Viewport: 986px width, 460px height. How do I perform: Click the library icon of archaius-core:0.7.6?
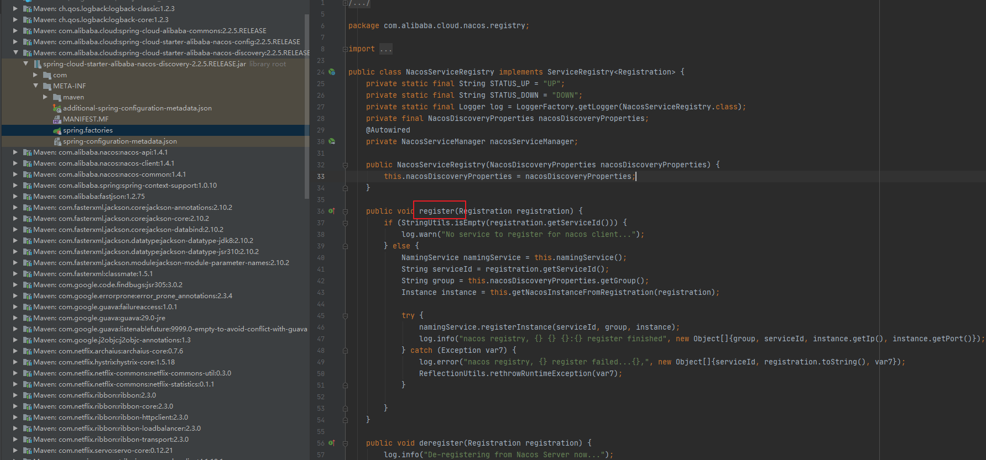pyautogui.click(x=27, y=351)
